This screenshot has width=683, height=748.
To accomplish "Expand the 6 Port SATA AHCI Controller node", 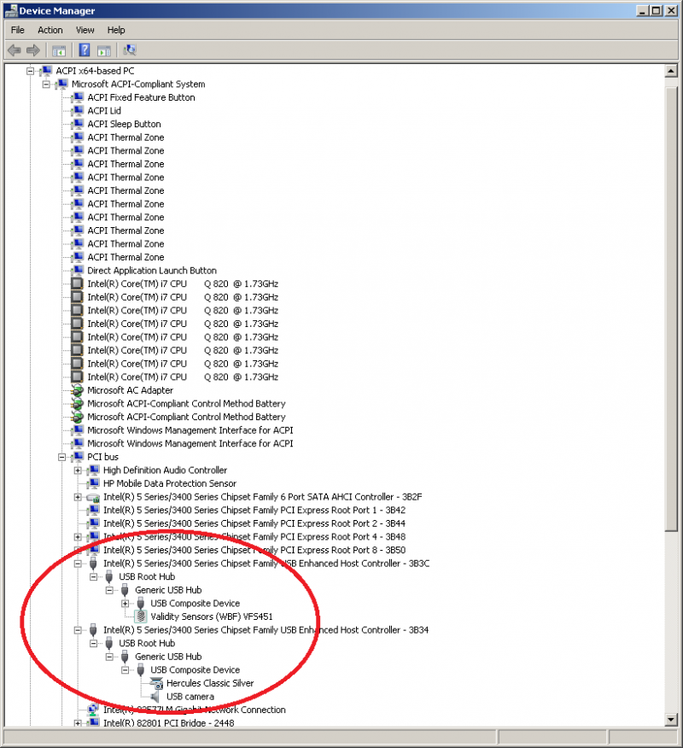I will [78, 497].
